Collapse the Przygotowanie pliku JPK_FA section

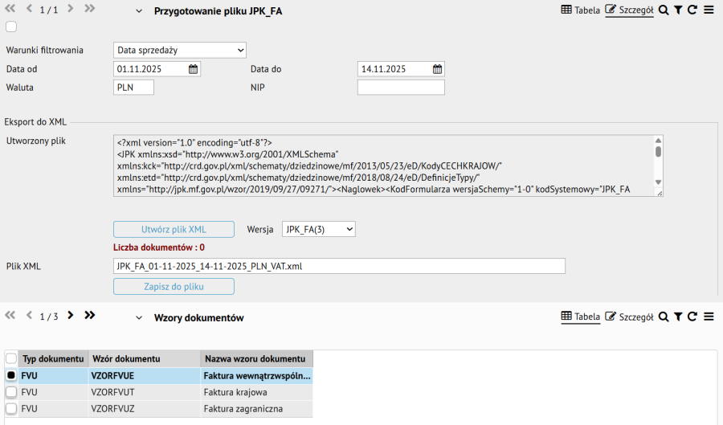click(x=138, y=11)
